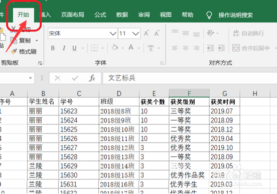Switch to the 公式 tab
The width and height of the screenshot is (277, 194).
click(100, 15)
